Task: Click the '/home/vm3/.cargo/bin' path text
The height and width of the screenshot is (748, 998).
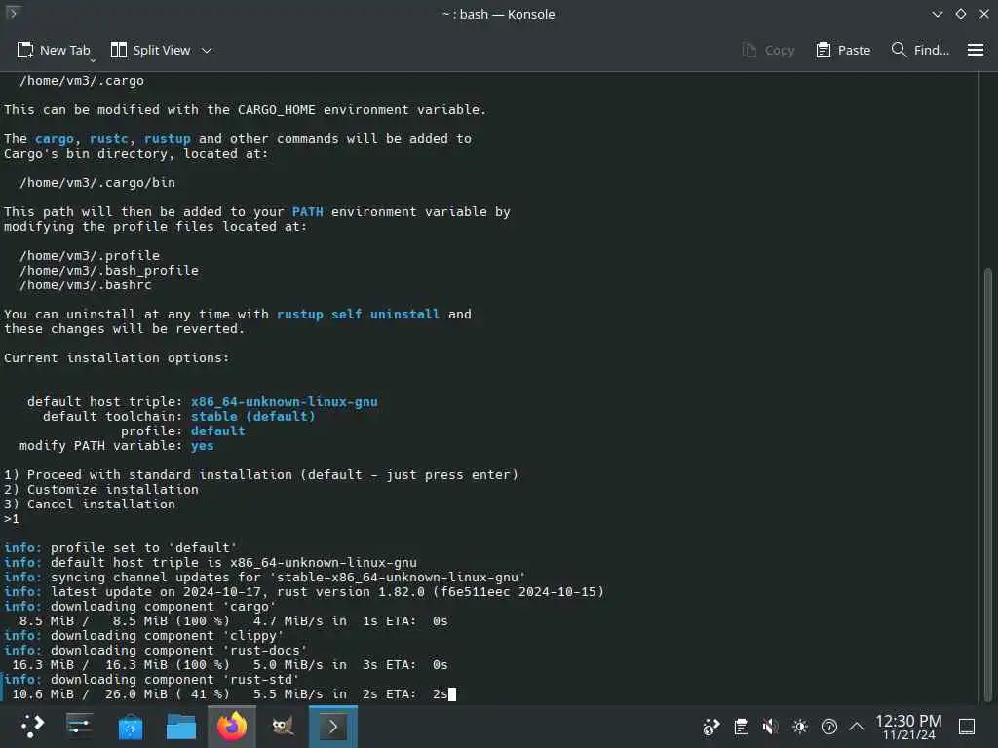Action: pos(97,182)
